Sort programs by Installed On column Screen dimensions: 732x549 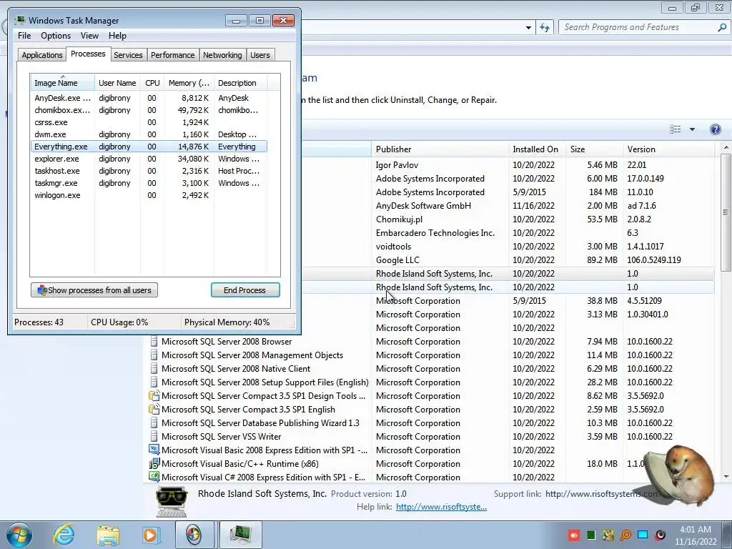537,149
